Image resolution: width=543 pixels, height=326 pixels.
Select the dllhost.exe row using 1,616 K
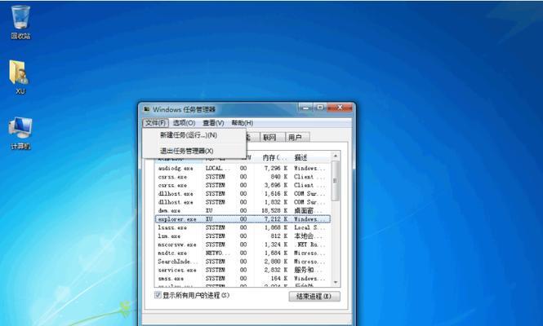pos(243,194)
